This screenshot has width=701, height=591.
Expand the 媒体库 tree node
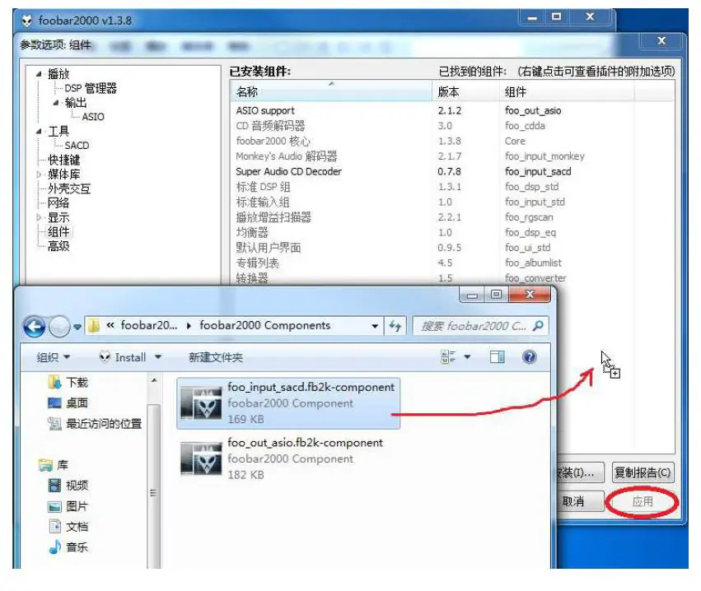point(39,175)
